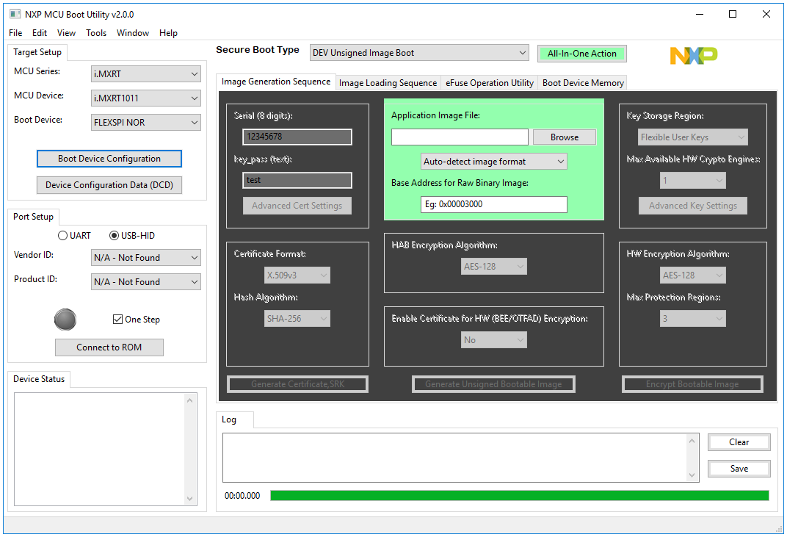Open the Boot Device dropdown FLEXSPI NOR

[145, 122]
